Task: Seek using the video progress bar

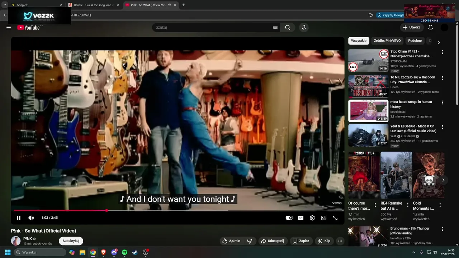Action: 178,210
